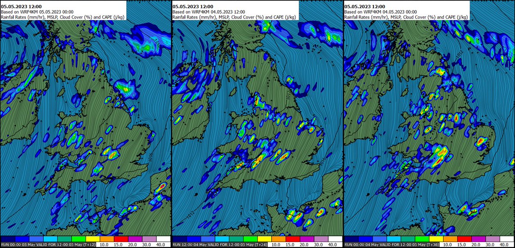Select the red 20.0 swatch in middle legend
The image size is (515, 248).
tap(293, 240)
